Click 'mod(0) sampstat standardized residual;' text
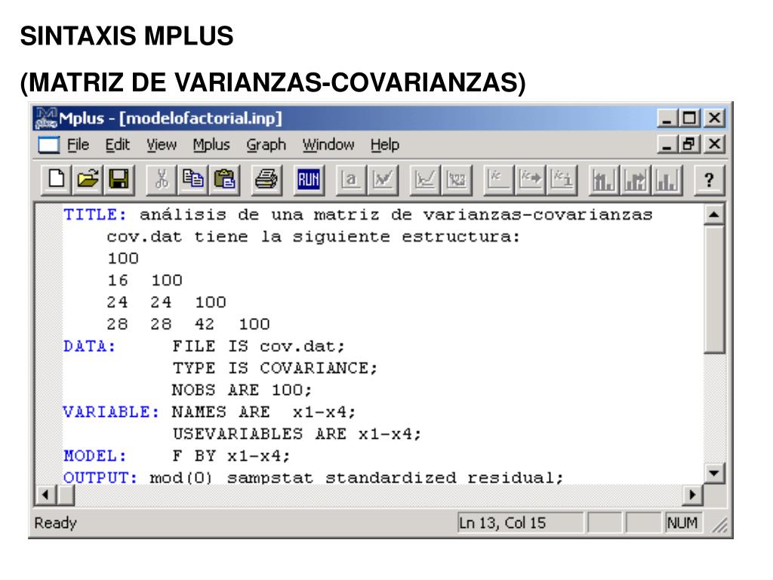Image resolution: width=773 pixels, height=580 pixels. (356, 477)
